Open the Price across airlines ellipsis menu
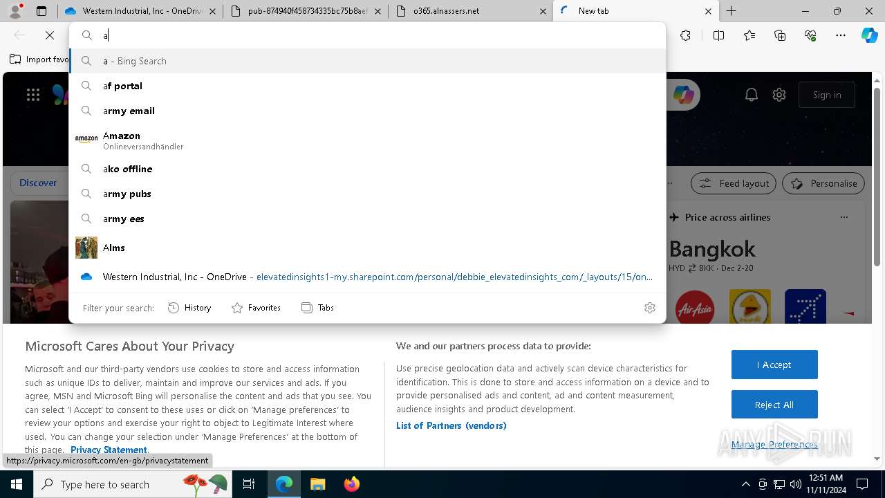Screen dimensions: 885x498 (x=844, y=217)
